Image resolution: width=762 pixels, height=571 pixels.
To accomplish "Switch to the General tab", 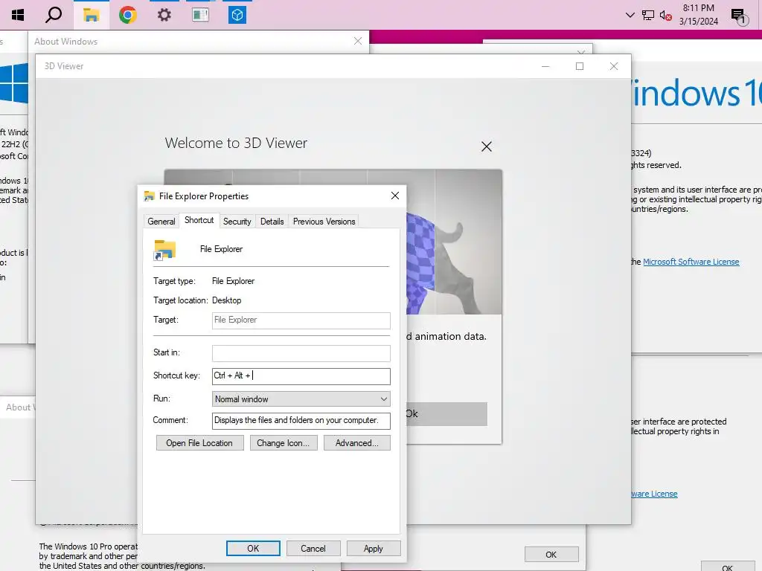I will pyautogui.click(x=161, y=222).
